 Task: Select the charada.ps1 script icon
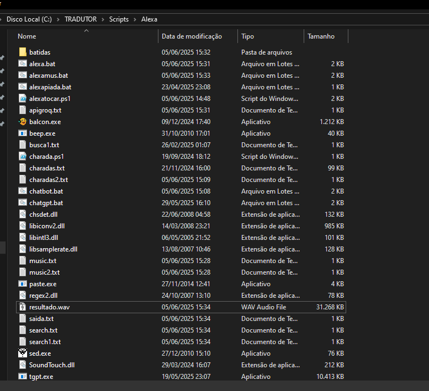pyautogui.click(x=23, y=157)
